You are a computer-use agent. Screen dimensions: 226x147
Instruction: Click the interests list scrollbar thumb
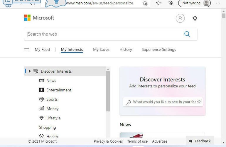pyautogui.click(x=108, y=91)
